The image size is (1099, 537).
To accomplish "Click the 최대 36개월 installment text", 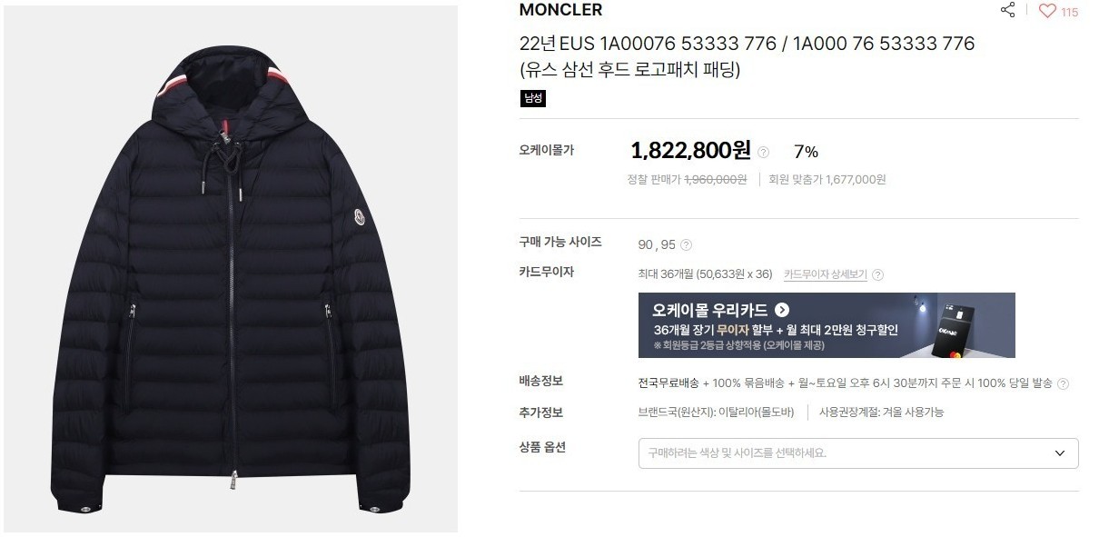I will (x=706, y=274).
